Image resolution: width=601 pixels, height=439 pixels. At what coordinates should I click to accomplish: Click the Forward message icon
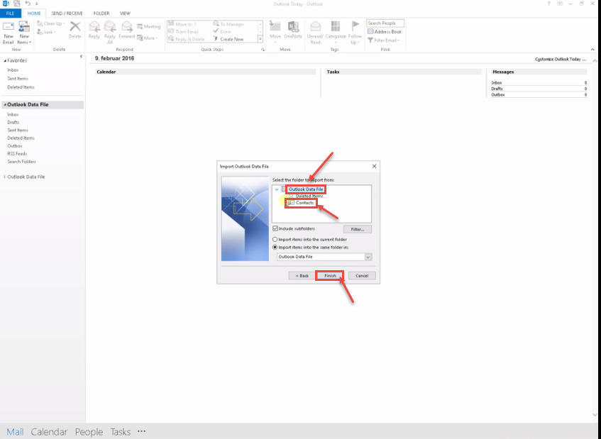126,28
